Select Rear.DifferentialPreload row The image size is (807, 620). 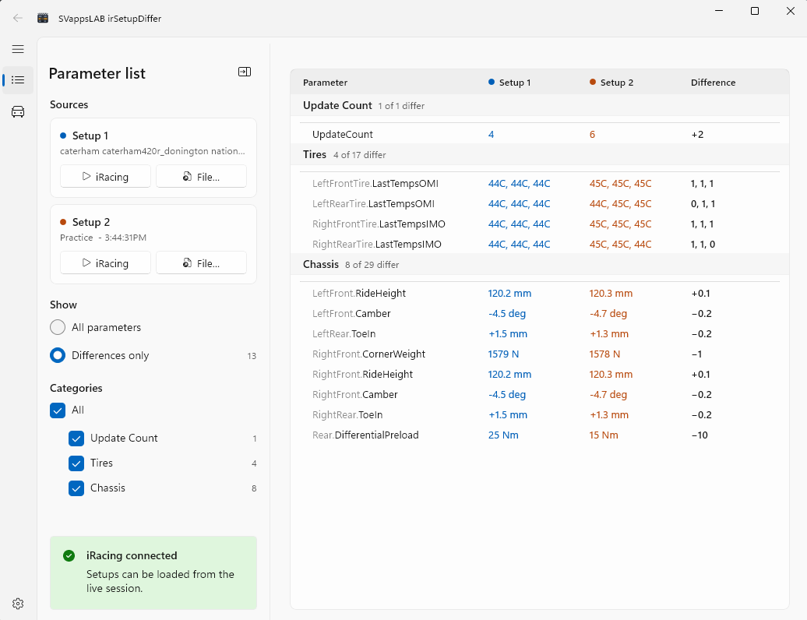[539, 435]
